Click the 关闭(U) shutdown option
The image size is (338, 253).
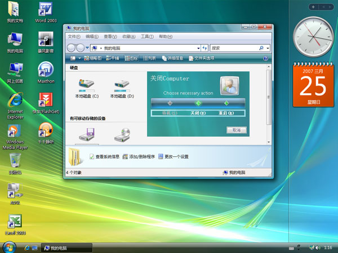[198, 113]
